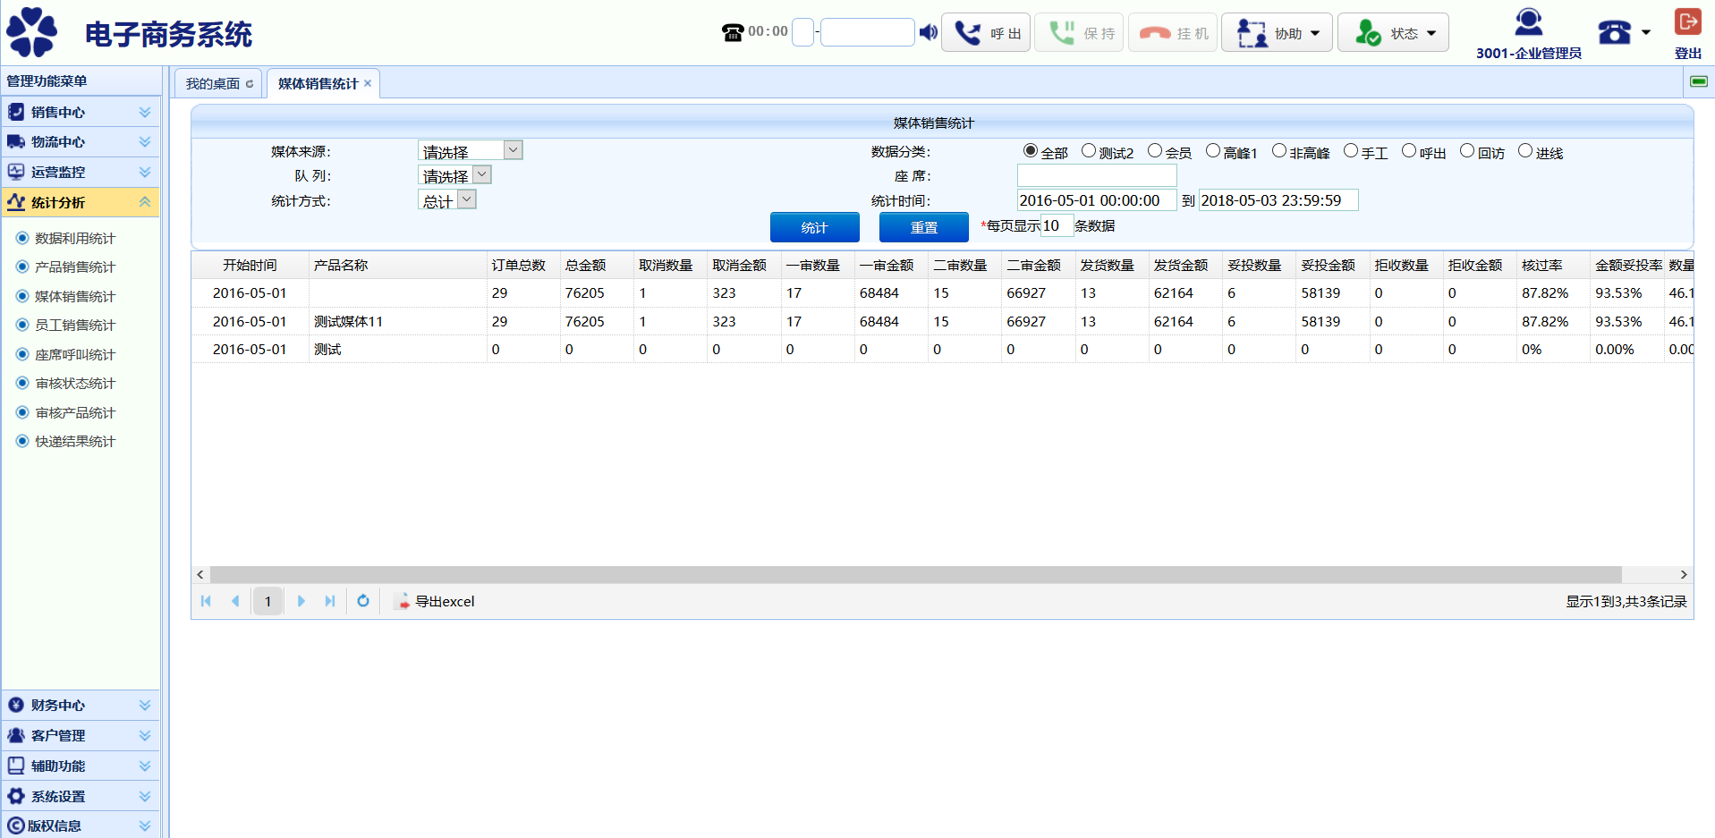Go to the last page
1715x838 pixels.
330,601
